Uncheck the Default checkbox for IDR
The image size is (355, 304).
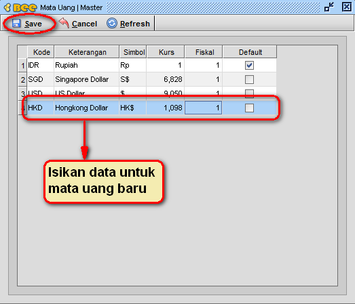(x=249, y=65)
